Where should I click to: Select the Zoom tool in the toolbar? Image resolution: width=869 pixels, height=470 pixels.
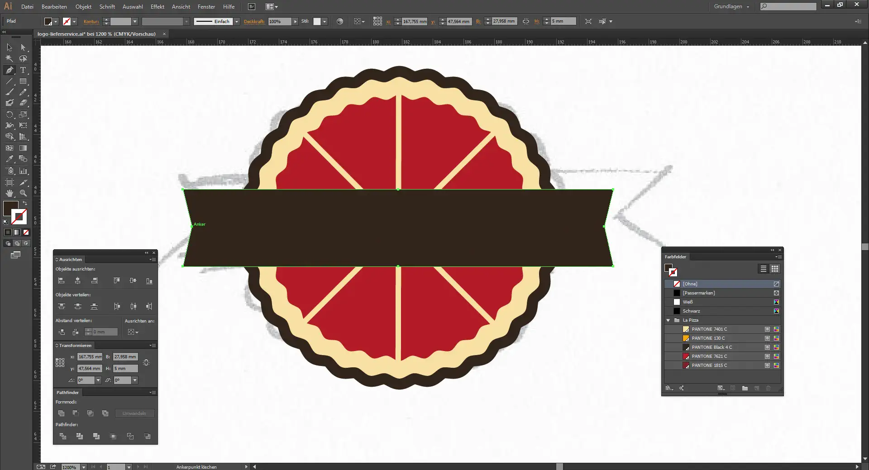(x=24, y=193)
